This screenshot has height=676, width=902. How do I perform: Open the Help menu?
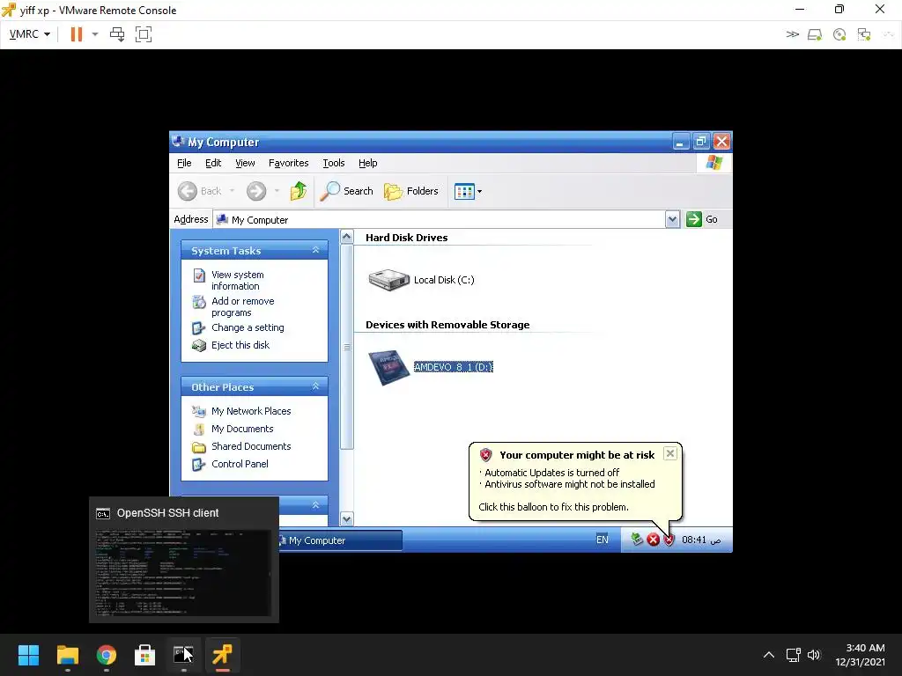tap(367, 163)
